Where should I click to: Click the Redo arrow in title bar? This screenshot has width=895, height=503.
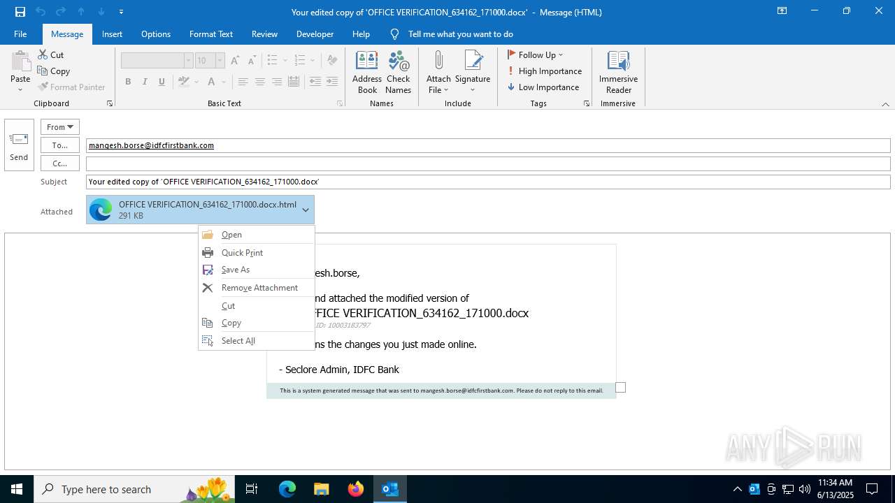tap(61, 12)
